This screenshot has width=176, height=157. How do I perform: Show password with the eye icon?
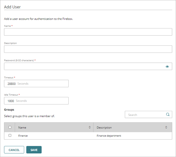point(167,66)
